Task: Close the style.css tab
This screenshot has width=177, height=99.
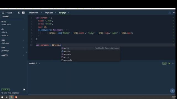Action: 55,13
